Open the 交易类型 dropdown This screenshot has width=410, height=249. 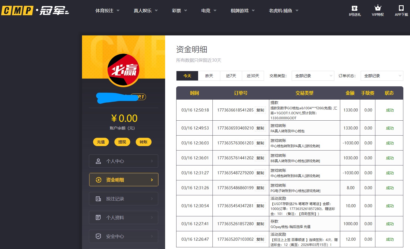click(x=312, y=76)
